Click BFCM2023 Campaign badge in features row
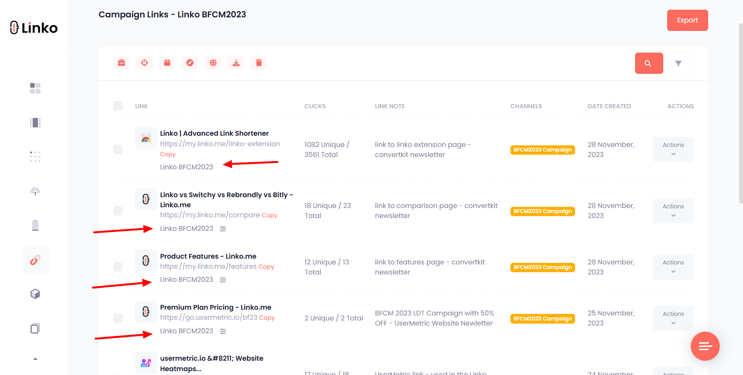This screenshot has width=743, height=375. click(543, 267)
